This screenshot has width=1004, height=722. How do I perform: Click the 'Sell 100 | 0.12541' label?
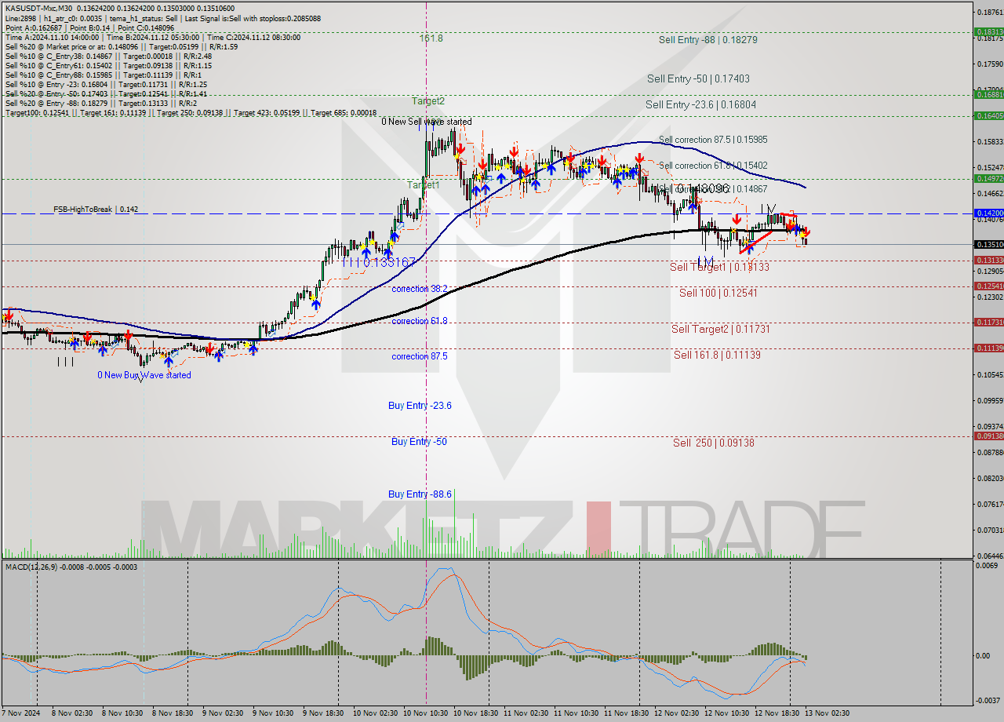click(x=718, y=293)
